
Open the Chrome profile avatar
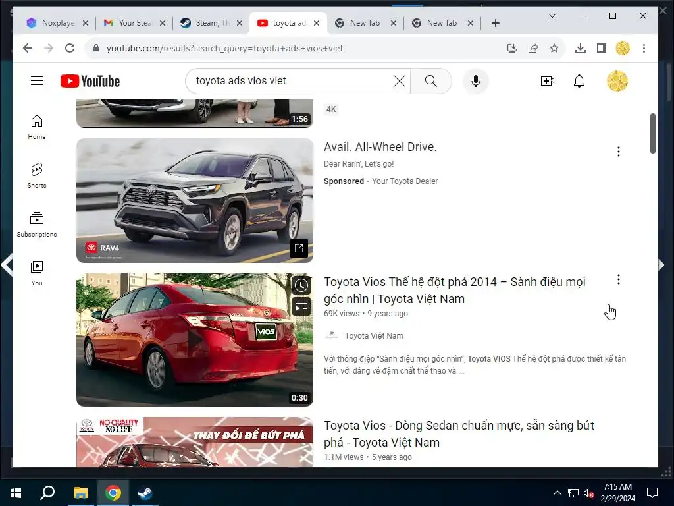tap(623, 48)
